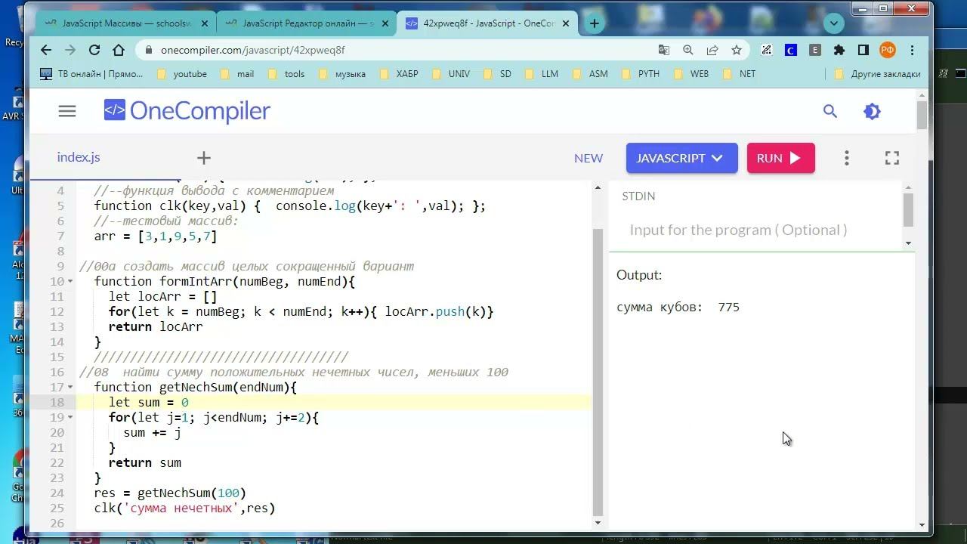Go forward in browser history
The image size is (967, 544).
pos(70,50)
